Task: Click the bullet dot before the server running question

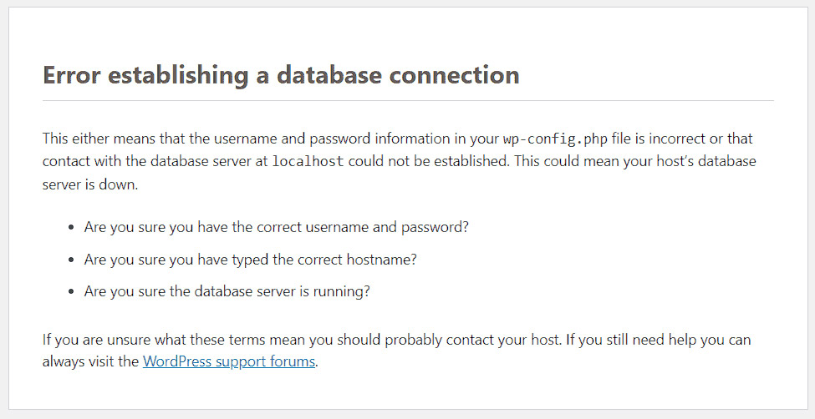Action: [x=71, y=291]
